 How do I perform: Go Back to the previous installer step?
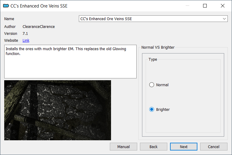[x=153, y=147]
